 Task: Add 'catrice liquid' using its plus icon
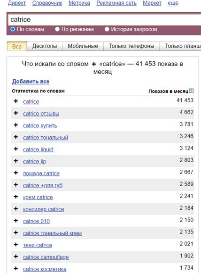click(x=16, y=149)
